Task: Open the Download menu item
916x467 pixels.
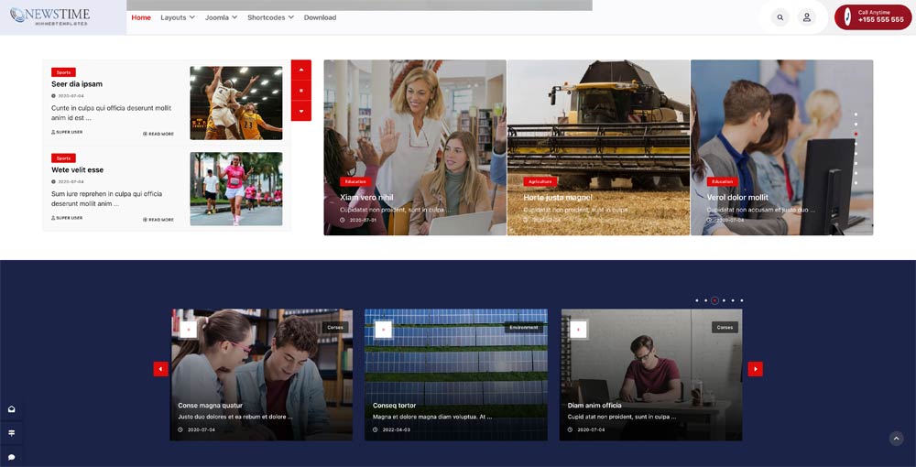Action: click(320, 17)
